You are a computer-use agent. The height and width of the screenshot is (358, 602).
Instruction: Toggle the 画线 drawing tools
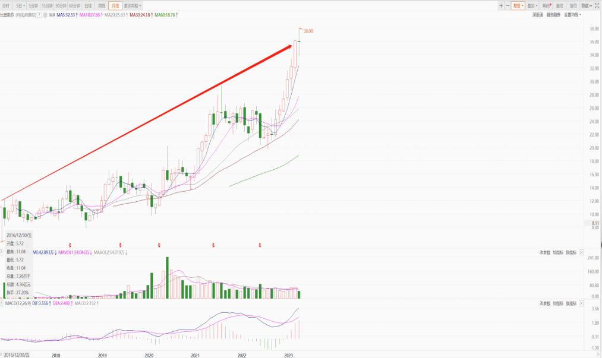click(x=559, y=5)
